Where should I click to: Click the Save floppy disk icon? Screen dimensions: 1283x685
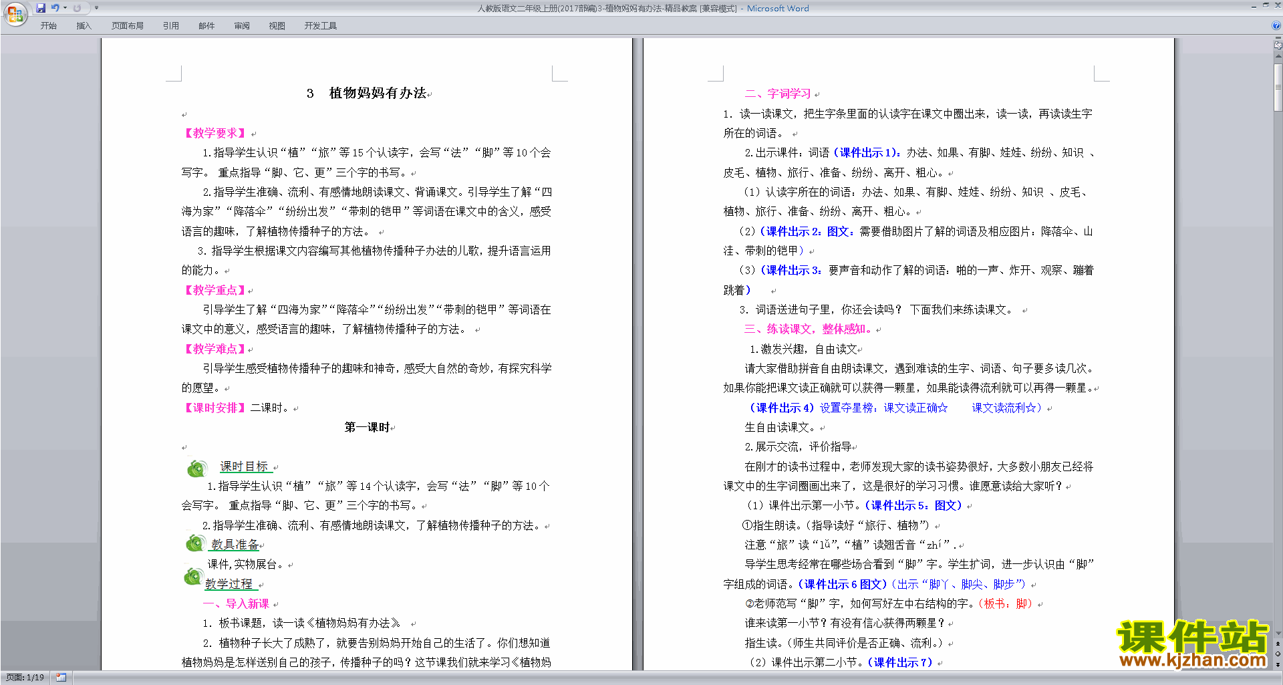point(41,8)
